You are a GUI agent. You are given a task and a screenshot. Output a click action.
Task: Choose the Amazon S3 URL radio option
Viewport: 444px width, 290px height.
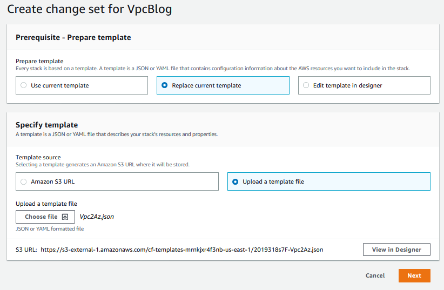coord(24,181)
